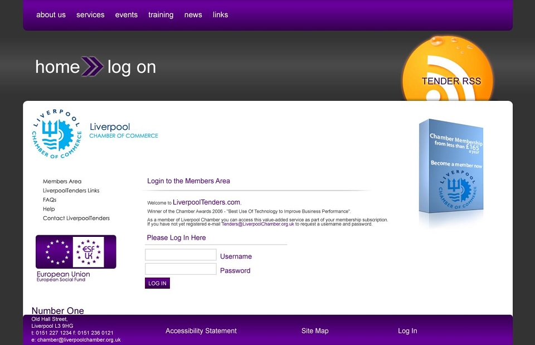535x345 pixels.
Task: Click the home breadcrumb heading
Action: (57, 67)
